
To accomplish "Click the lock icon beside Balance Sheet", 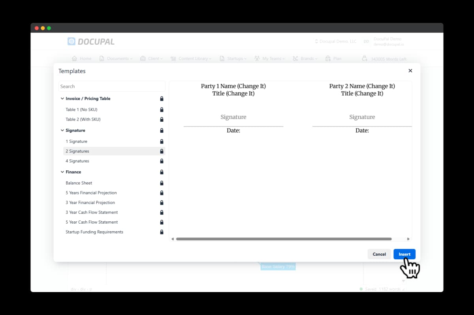I will pyautogui.click(x=162, y=183).
